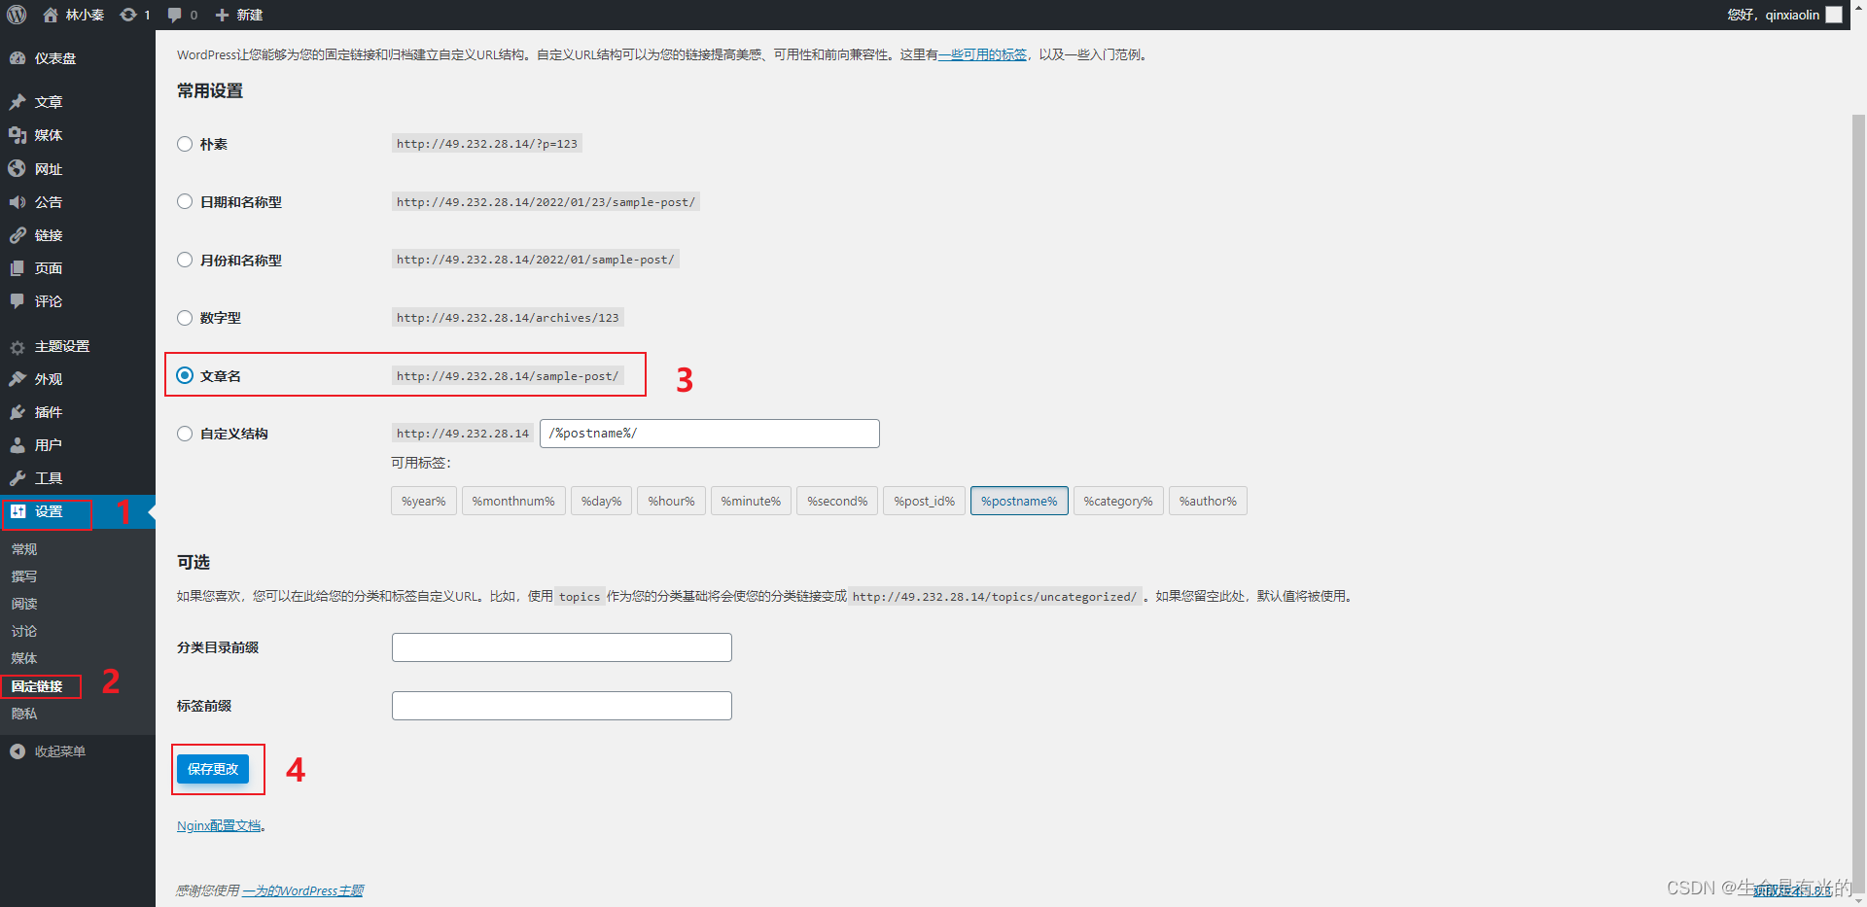Click the 评论 comment icon
The height and width of the screenshot is (907, 1867).
(18, 301)
